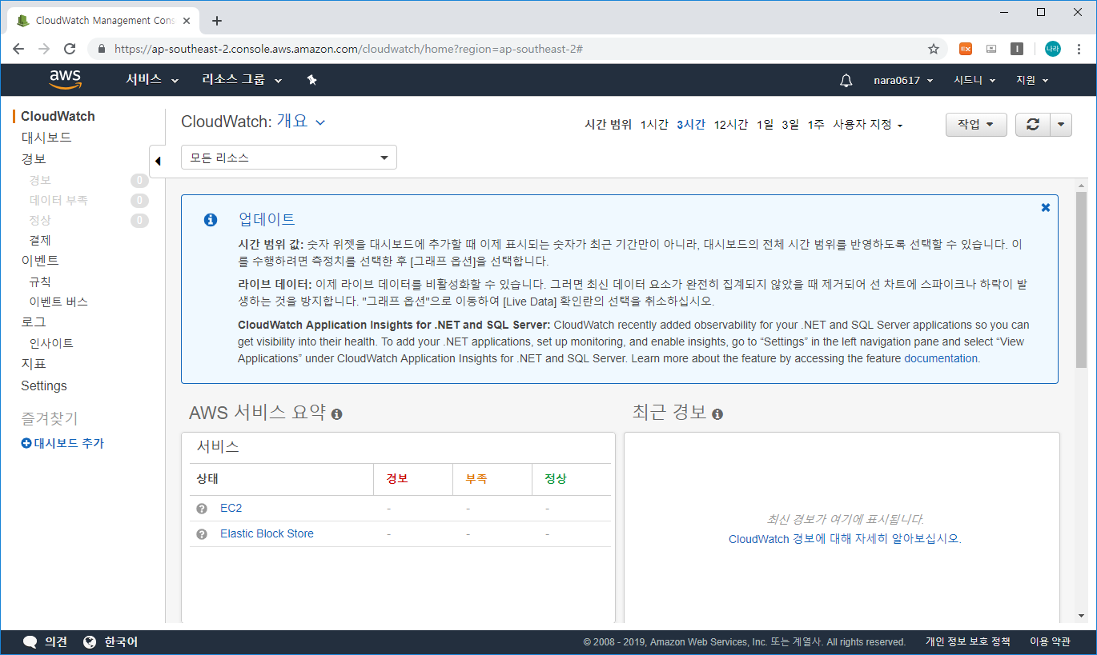Image resolution: width=1097 pixels, height=655 pixels.
Task: Click the question mark icon beside EC2
Action: click(202, 509)
